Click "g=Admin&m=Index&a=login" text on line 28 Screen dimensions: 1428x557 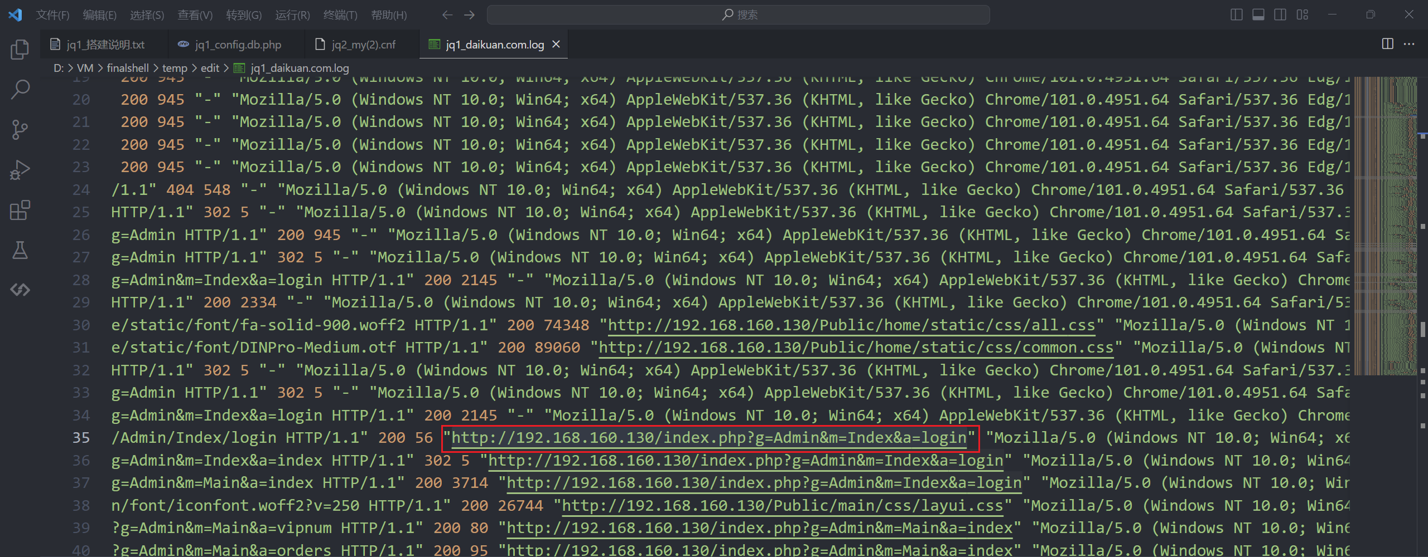pos(216,280)
